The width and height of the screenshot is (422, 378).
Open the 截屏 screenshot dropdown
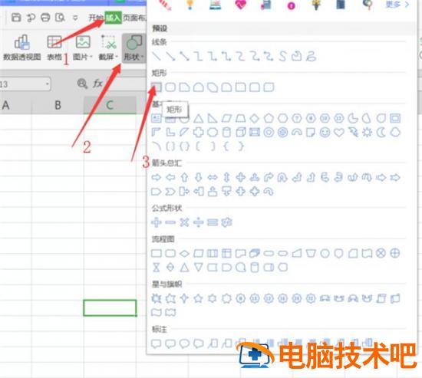[x=108, y=48]
